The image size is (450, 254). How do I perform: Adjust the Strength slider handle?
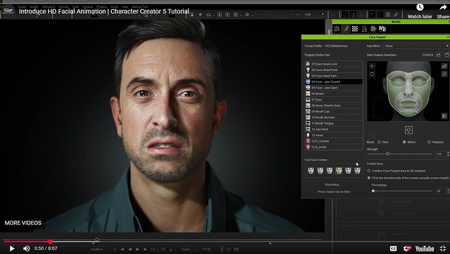point(388,154)
